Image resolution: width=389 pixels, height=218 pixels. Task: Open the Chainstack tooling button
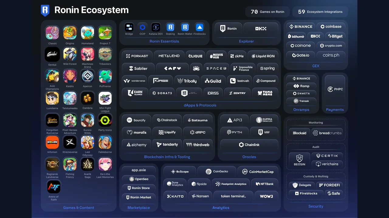167,120
